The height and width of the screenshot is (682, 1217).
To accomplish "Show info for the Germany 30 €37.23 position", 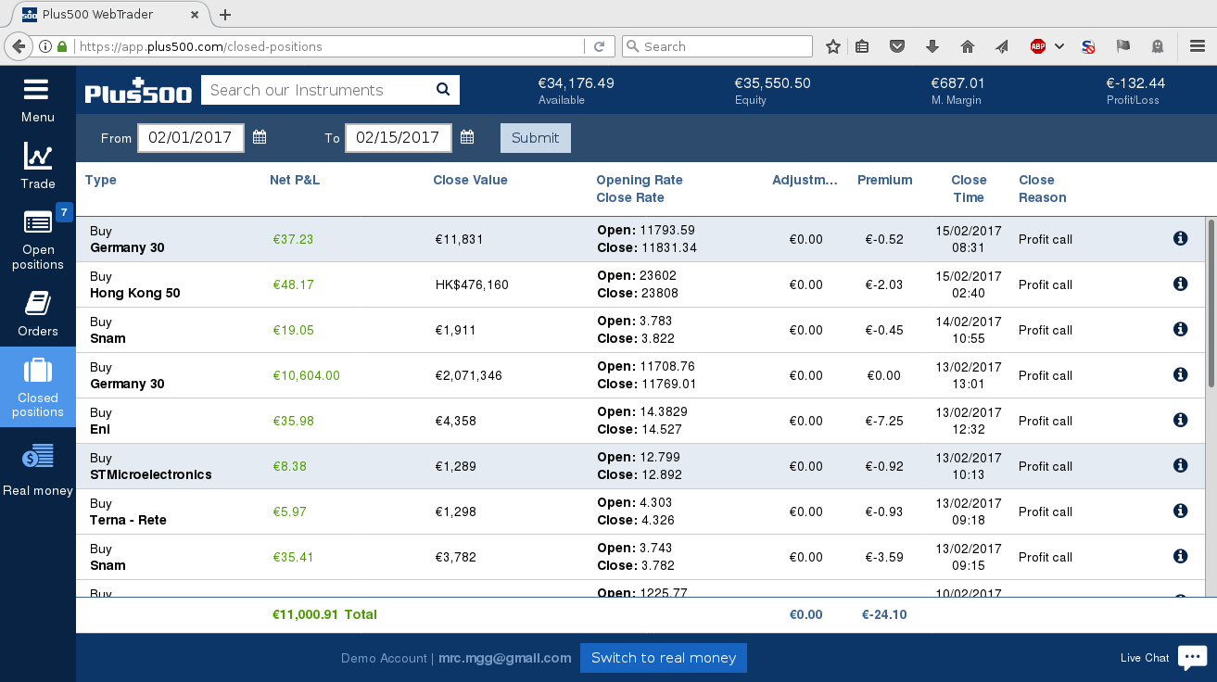I will [1180, 238].
